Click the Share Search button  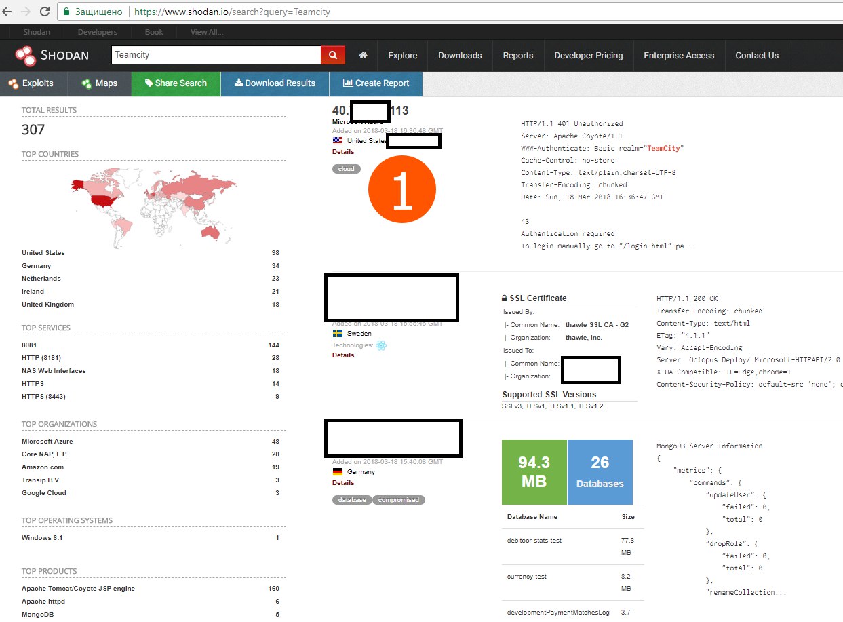point(176,83)
